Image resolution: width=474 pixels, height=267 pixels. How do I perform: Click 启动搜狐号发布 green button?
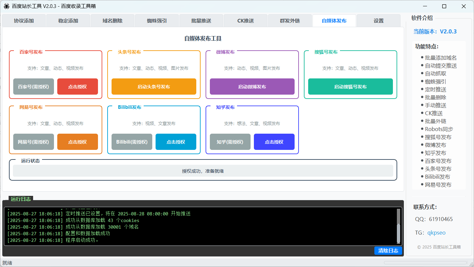point(351,87)
